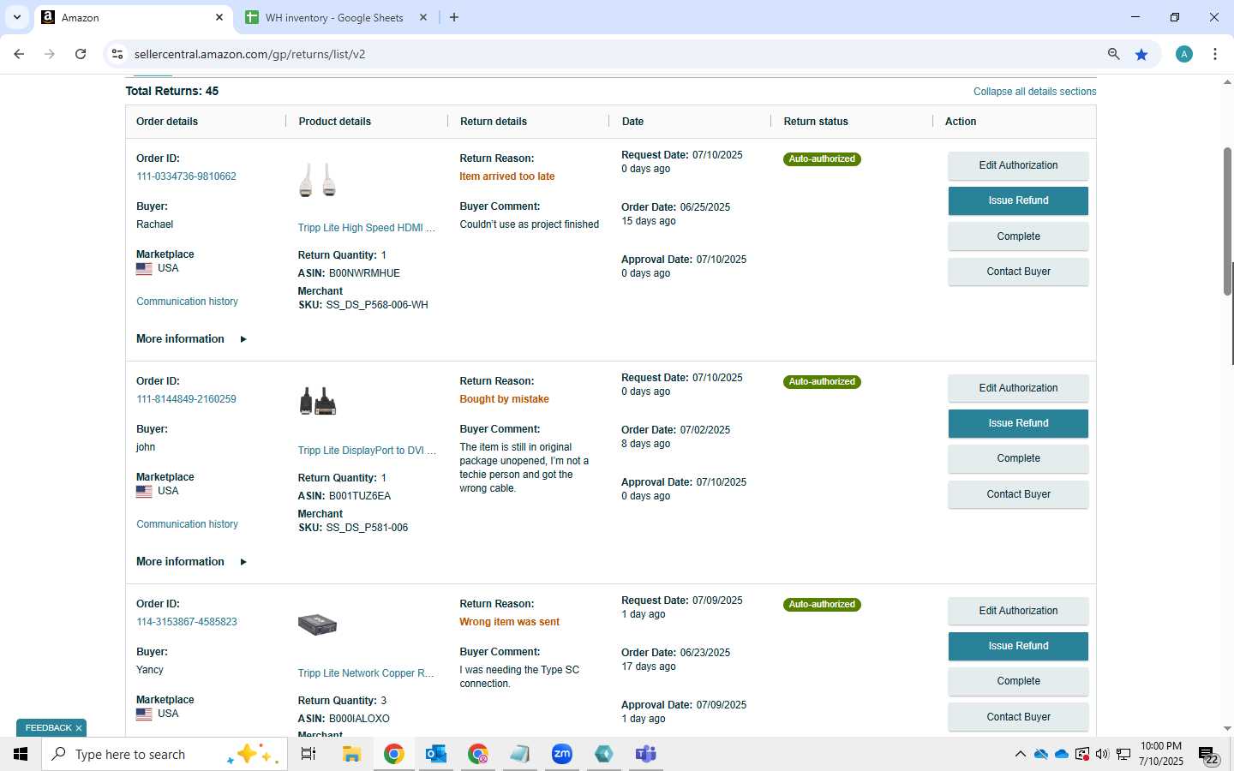Open the notification center icon

coord(1208,756)
